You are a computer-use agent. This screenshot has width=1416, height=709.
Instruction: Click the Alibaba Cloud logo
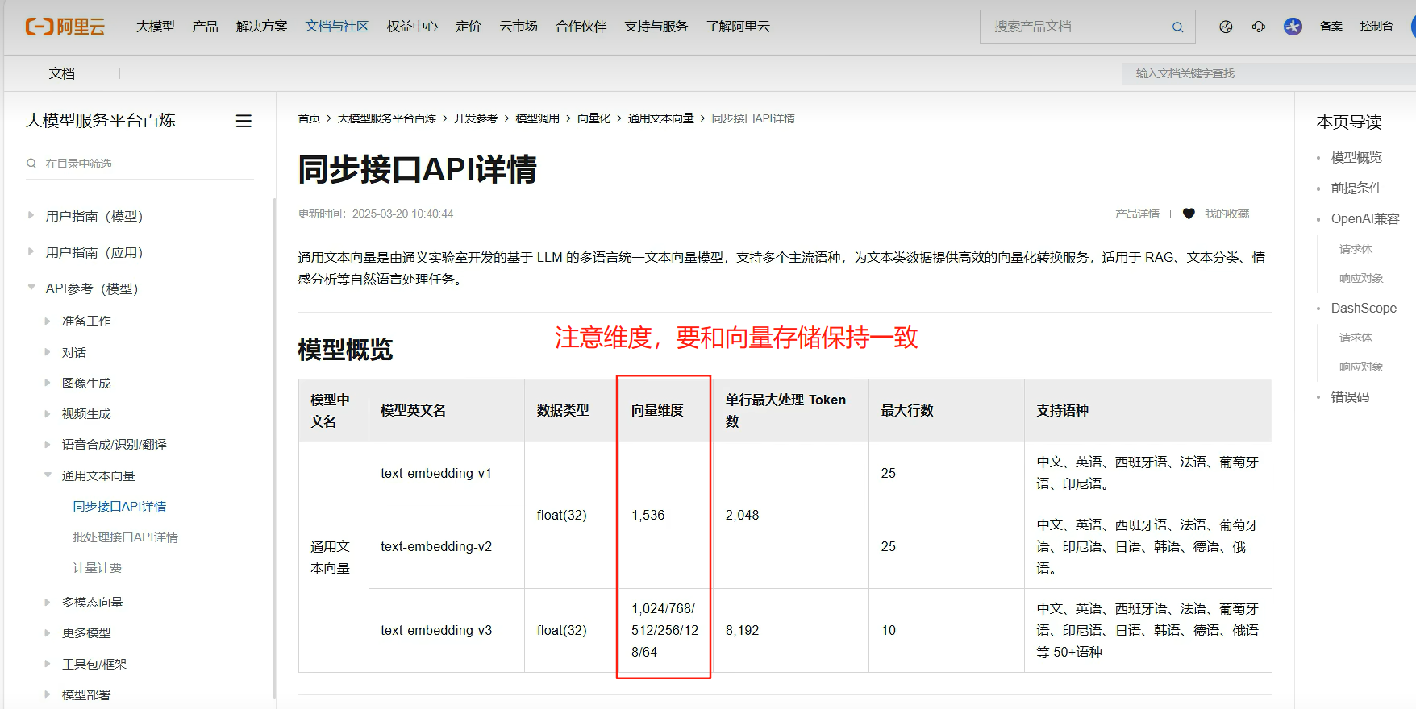click(65, 27)
